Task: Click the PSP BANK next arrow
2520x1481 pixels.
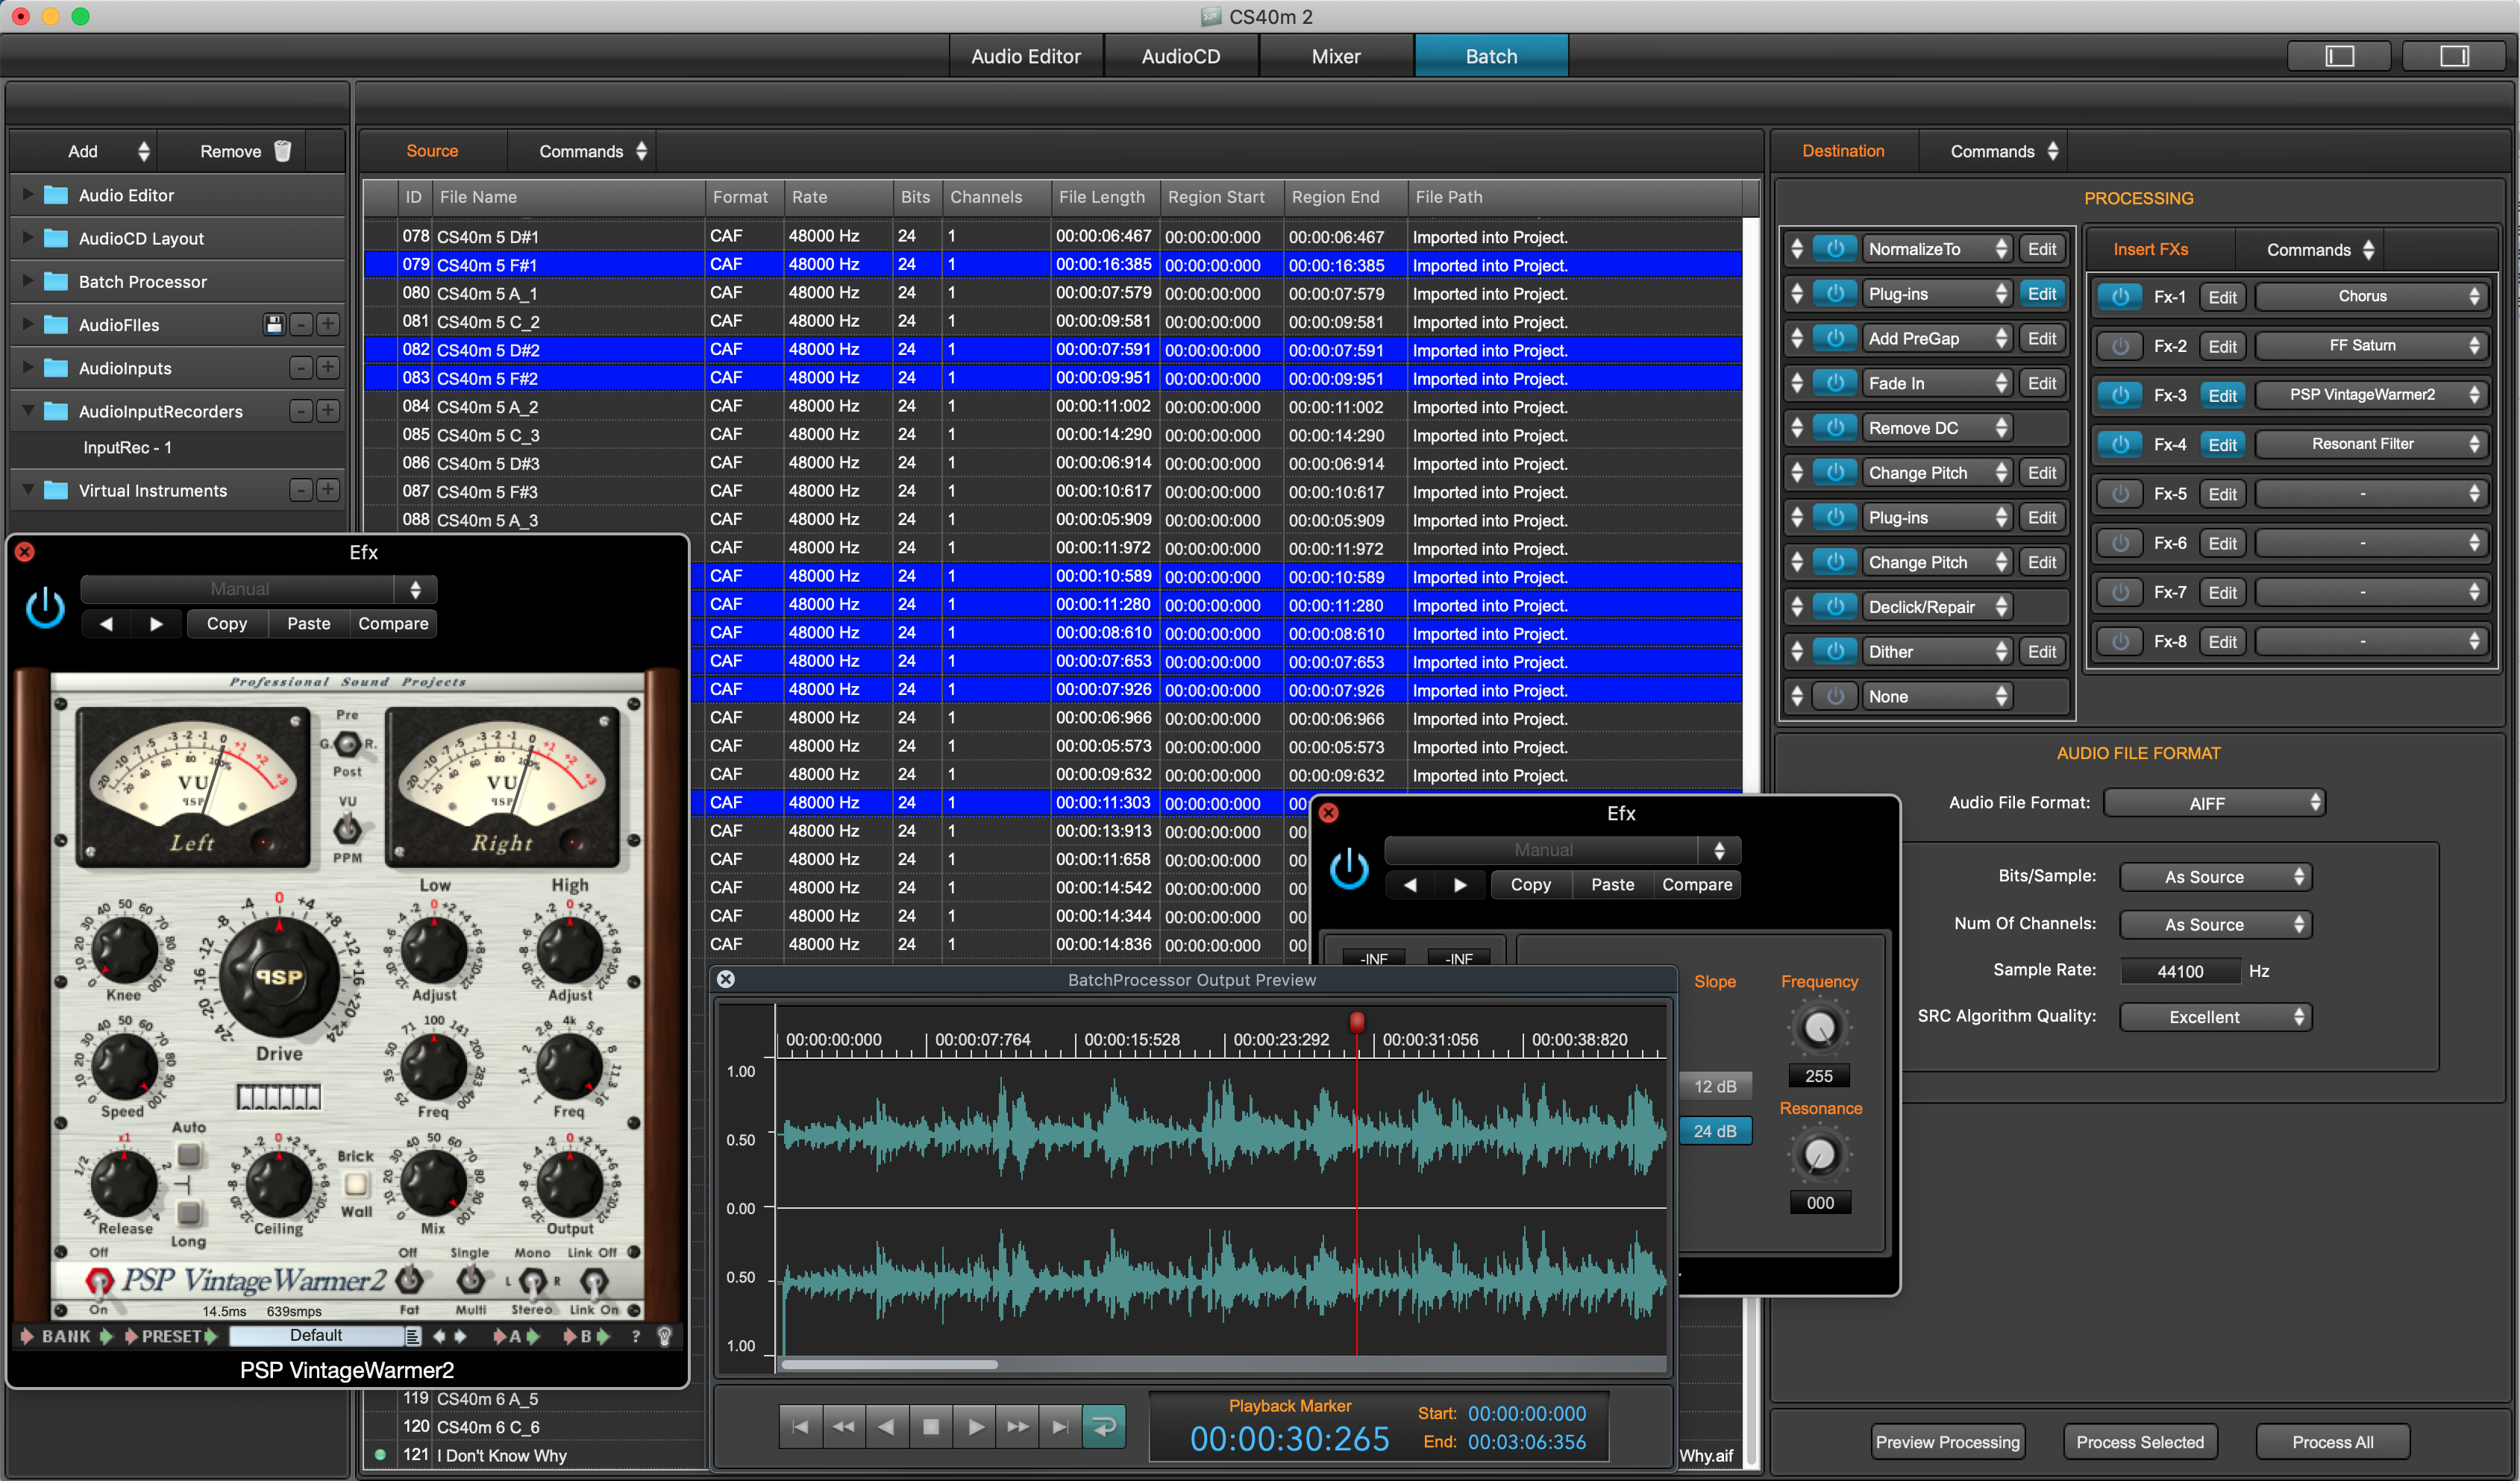Action: tap(106, 1336)
